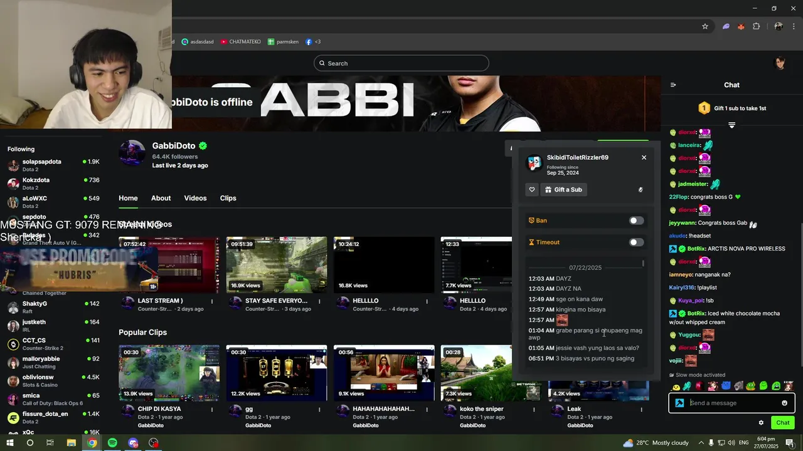The height and width of the screenshot is (451, 803).
Task: Open the Chrome extensions puzzle icon
Action: pos(756,26)
